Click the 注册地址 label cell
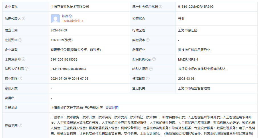The image size is (259, 138). pyautogui.click(x=25, y=108)
